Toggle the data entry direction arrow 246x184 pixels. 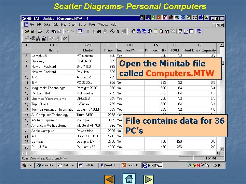coord(26,45)
